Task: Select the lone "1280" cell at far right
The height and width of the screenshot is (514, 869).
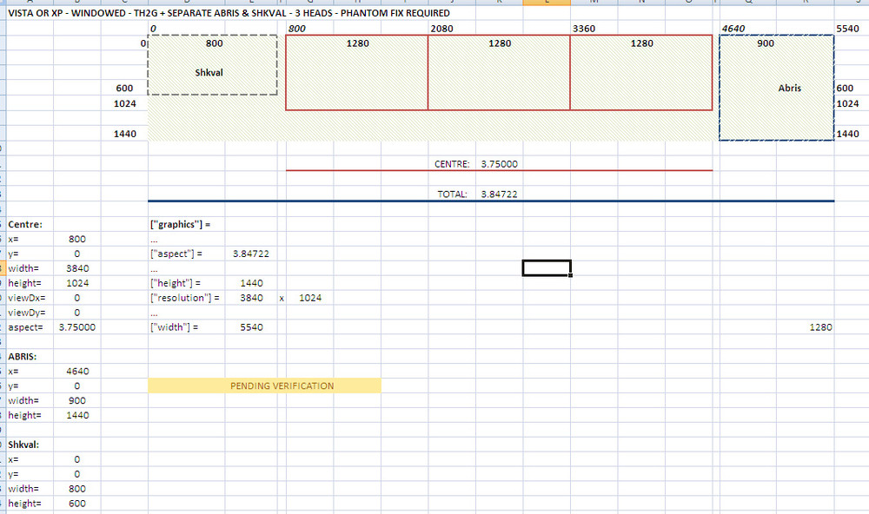Action: click(x=820, y=327)
